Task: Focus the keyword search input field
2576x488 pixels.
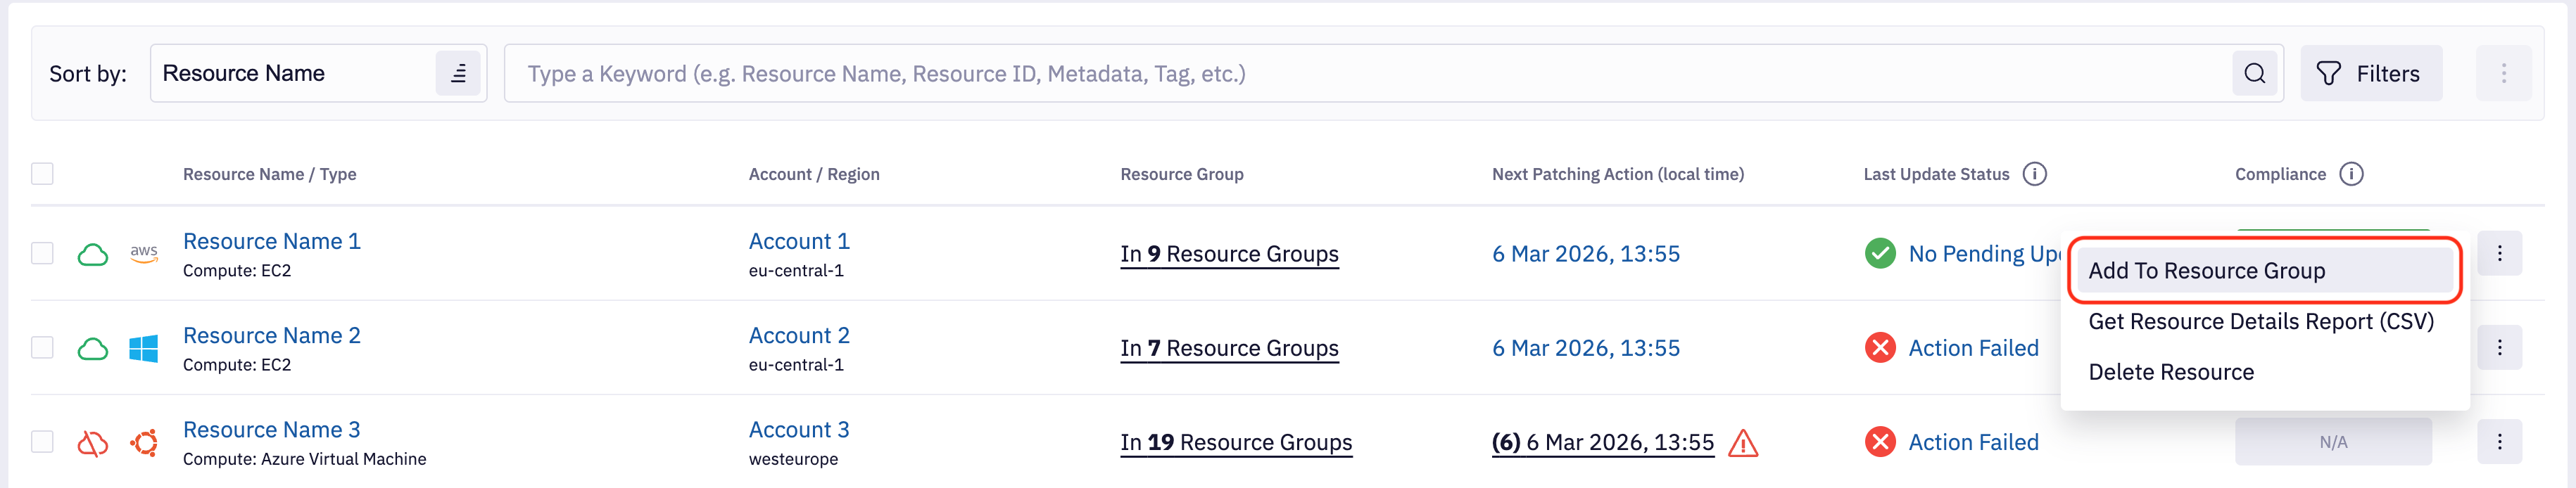Action: pyautogui.click(x=1366, y=73)
